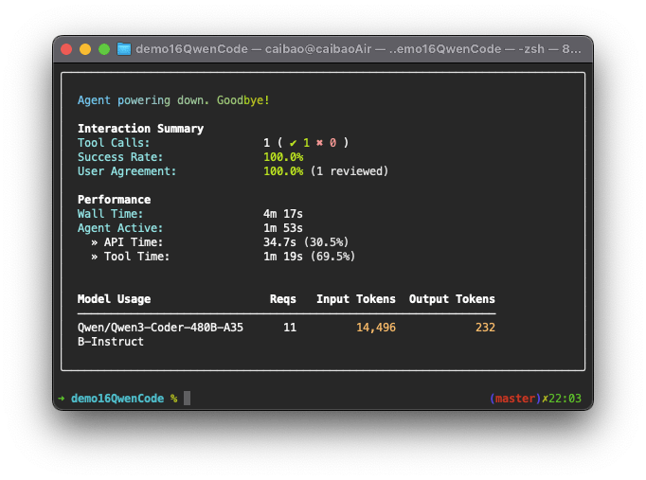Minimize the terminal with the yellow button

85,49
